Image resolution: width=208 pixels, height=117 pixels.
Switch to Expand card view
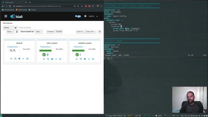59,32
